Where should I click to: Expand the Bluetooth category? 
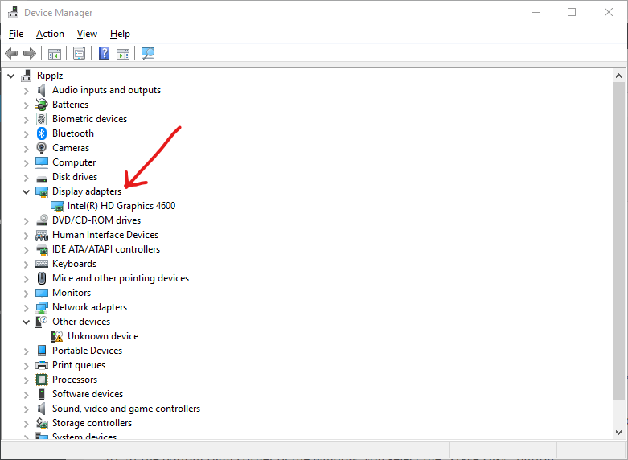click(26, 133)
